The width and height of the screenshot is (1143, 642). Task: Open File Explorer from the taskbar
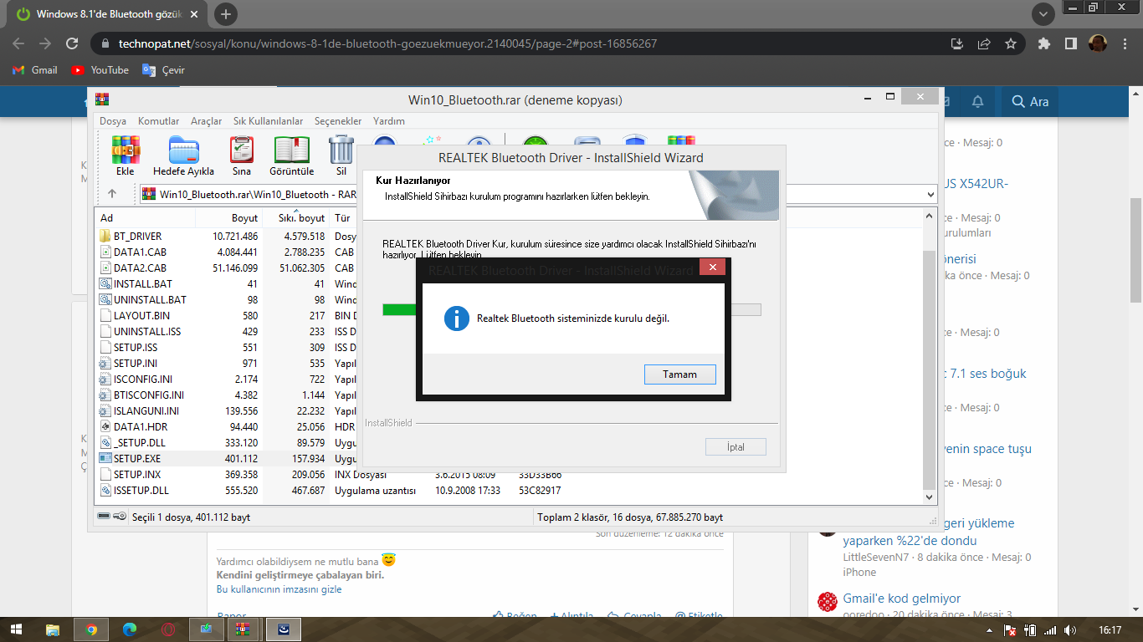[x=53, y=629]
